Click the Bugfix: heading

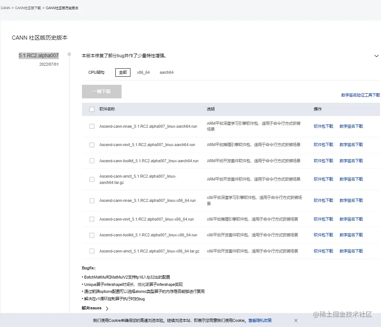89,268
